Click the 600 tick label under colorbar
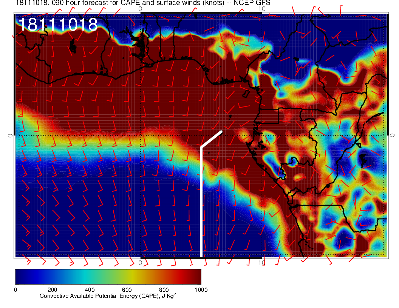Screen dimensions: 399x308 pos(127,290)
